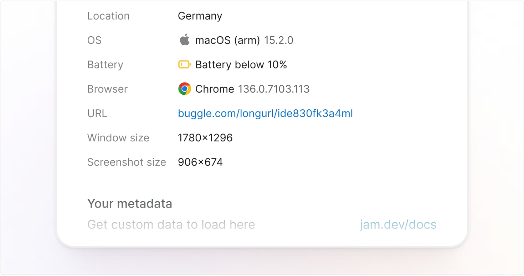Click the 'Screenshot size' field label
This screenshot has height=276, width=524.
click(x=127, y=162)
